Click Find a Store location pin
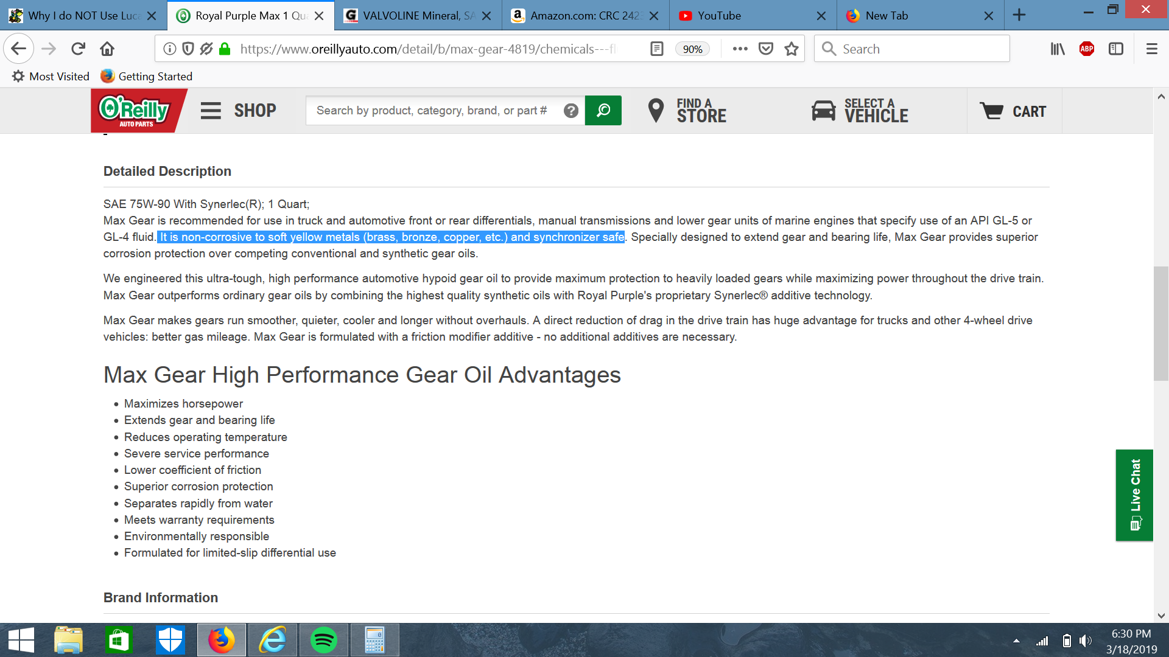 pos(656,111)
